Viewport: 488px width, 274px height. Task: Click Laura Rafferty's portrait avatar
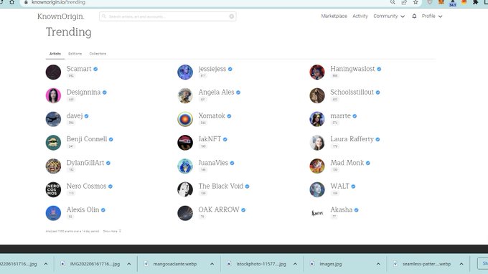[317, 143]
